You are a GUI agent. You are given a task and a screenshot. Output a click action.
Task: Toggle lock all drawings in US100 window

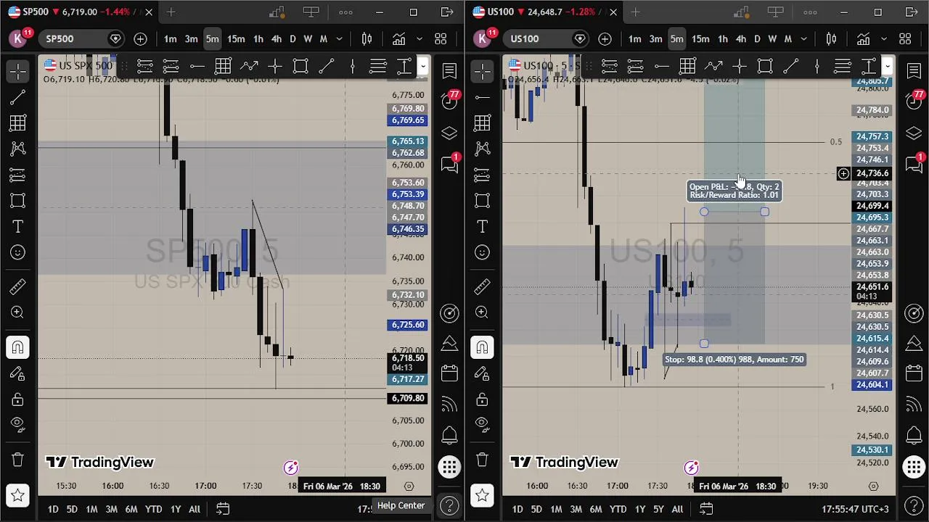click(483, 399)
